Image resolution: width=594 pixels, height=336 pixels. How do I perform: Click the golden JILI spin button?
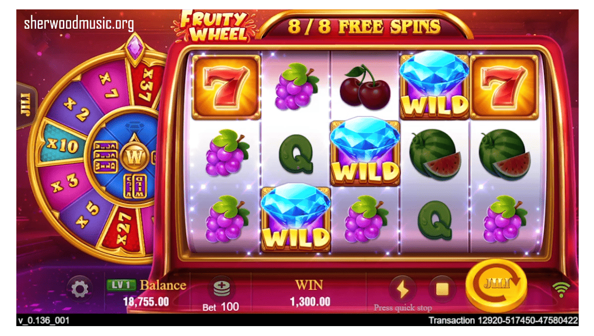pos(496,286)
